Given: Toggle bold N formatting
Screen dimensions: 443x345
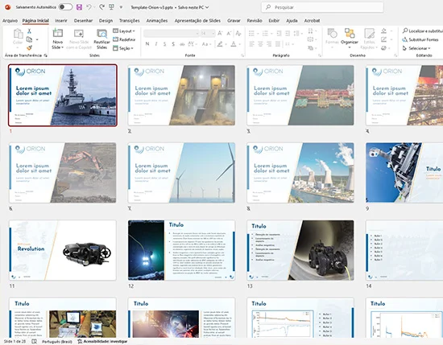Looking at the screenshot, I should (147, 44).
